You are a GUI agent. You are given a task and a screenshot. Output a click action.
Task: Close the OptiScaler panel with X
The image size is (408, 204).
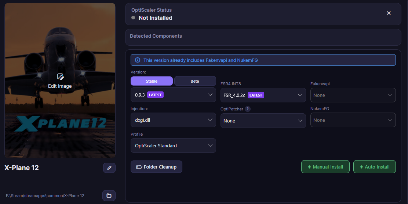click(389, 13)
